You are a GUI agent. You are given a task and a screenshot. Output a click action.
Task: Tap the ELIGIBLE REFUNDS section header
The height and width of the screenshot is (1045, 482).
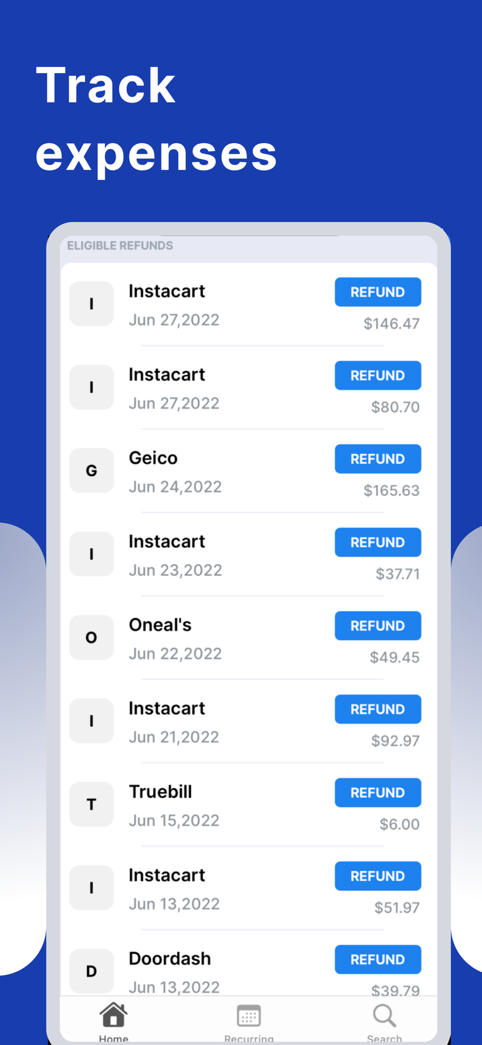tap(120, 246)
